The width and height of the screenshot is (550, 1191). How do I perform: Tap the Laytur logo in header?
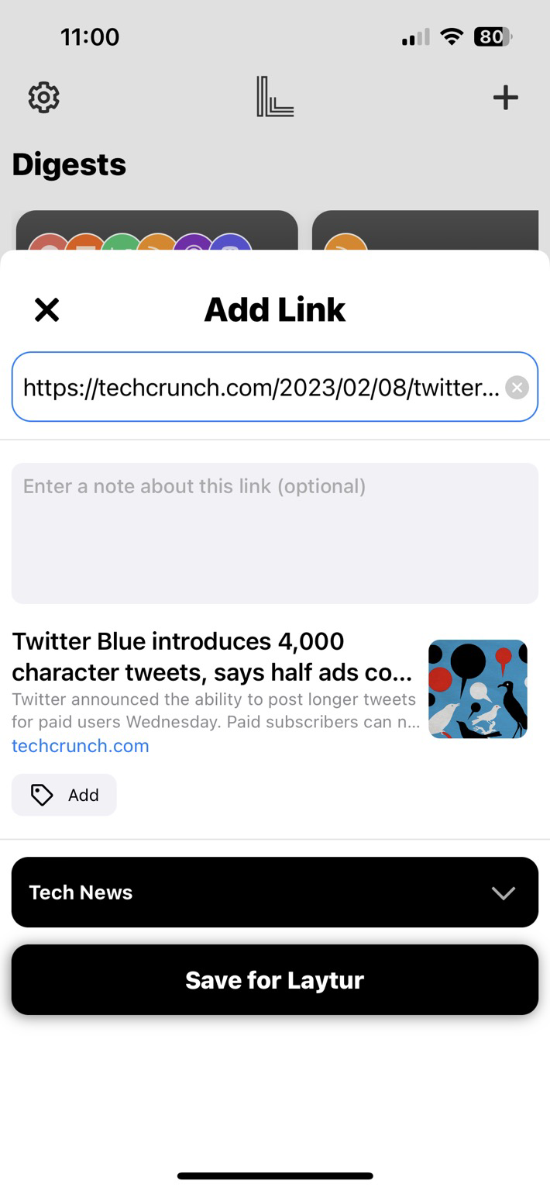click(275, 97)
